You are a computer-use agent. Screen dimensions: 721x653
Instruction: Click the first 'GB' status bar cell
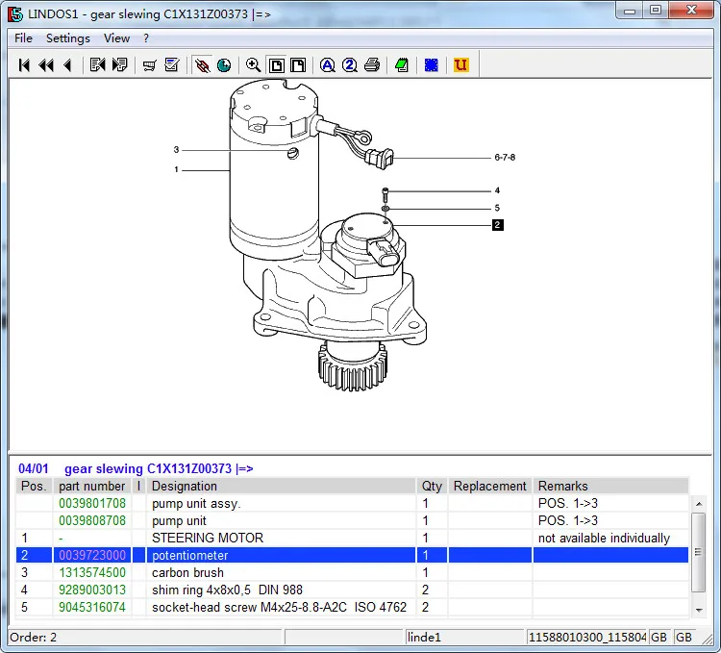(x=659, y=638)
